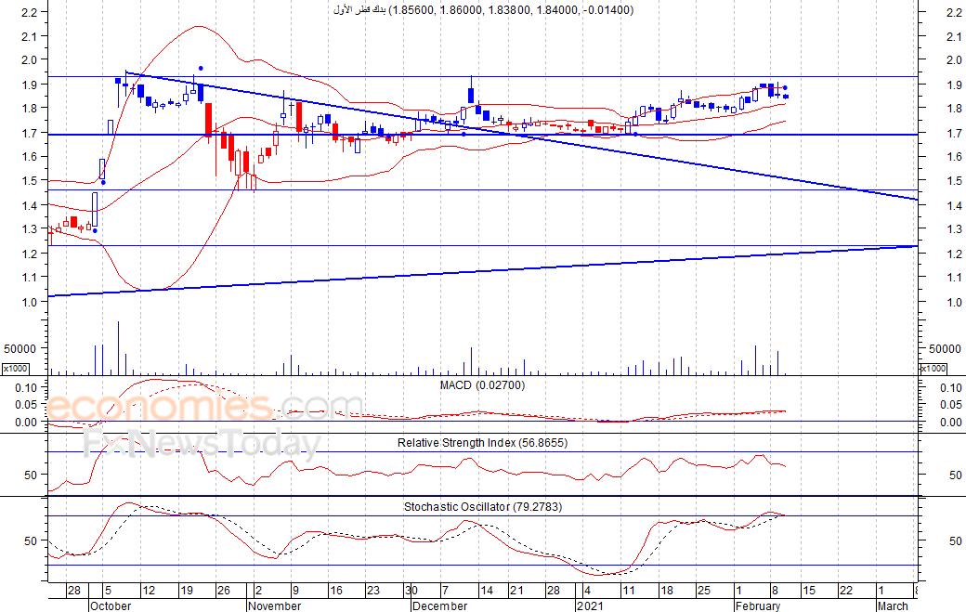
Task: Click the MACD (0.02700) indicator label
Action: 482,384
